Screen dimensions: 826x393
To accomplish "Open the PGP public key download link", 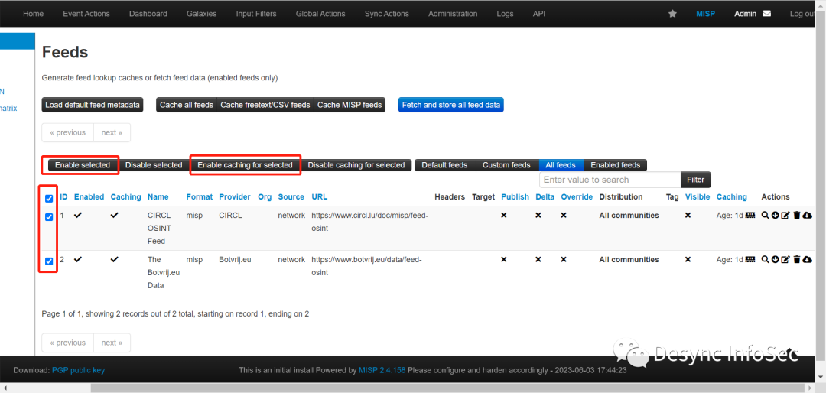I will 79,370.
